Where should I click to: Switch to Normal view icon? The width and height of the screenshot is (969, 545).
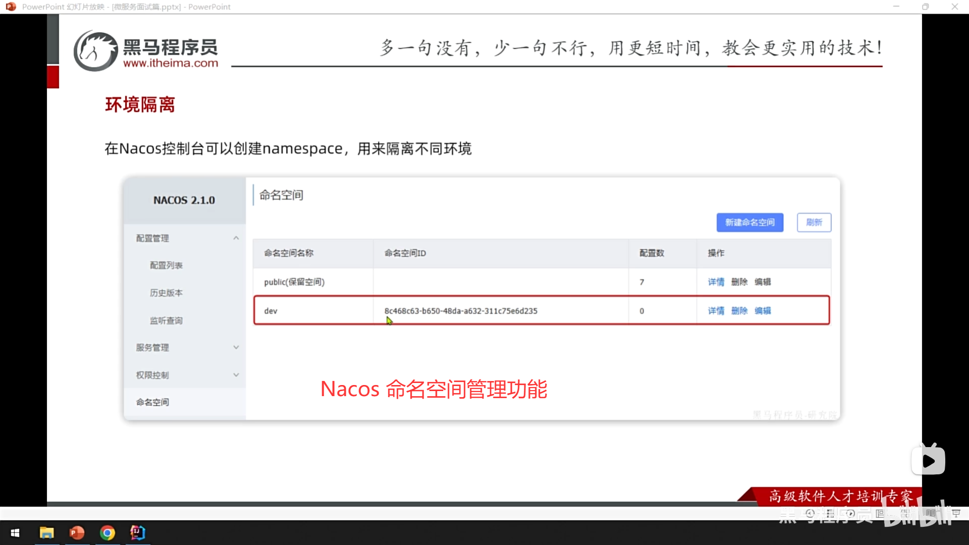880,513
